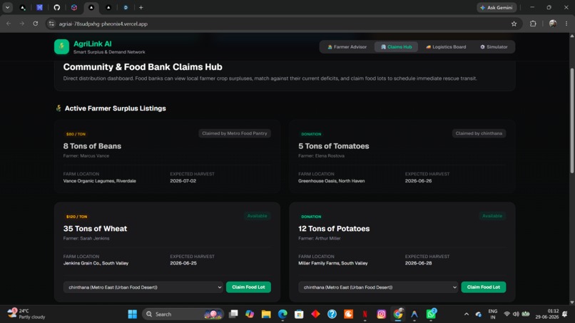This screenshot has width=575, height=323.
Task: Open the Simulator tab
Action: (x=494, y=47)
